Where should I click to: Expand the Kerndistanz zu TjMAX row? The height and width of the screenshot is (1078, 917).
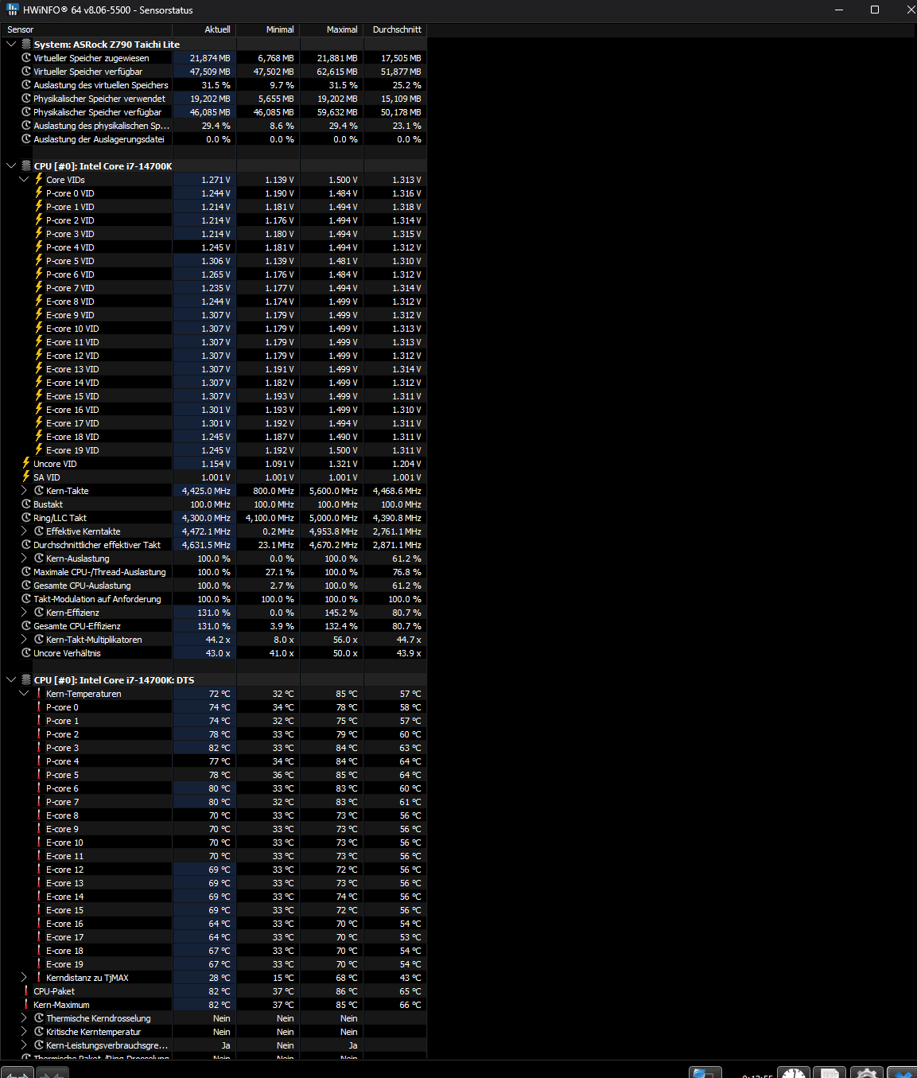(24, 978)
